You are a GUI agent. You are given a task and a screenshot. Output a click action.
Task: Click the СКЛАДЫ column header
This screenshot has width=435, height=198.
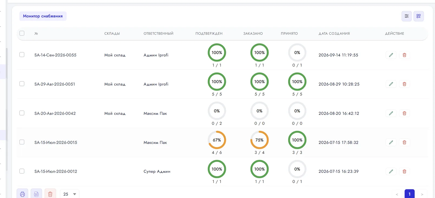click(112, 33)
